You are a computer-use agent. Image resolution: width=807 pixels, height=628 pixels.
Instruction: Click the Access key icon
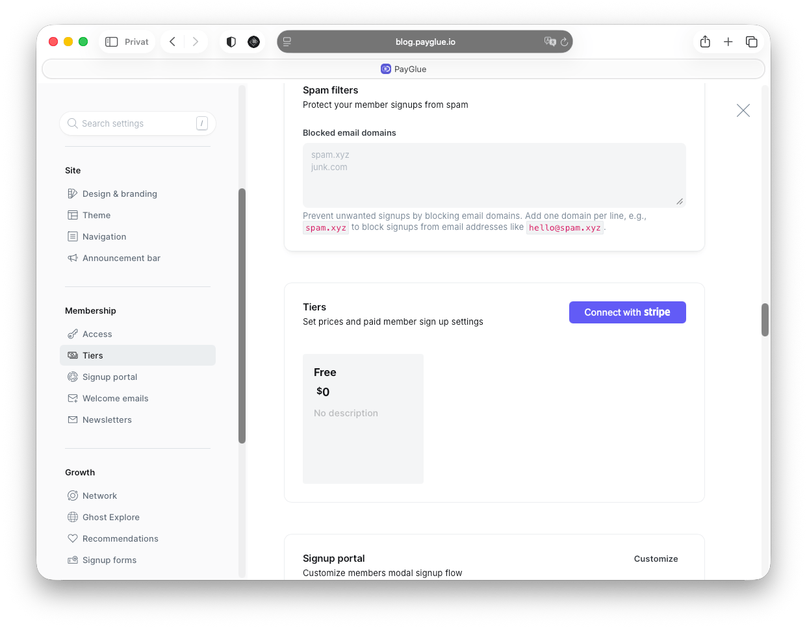click(x=73, y=334)
